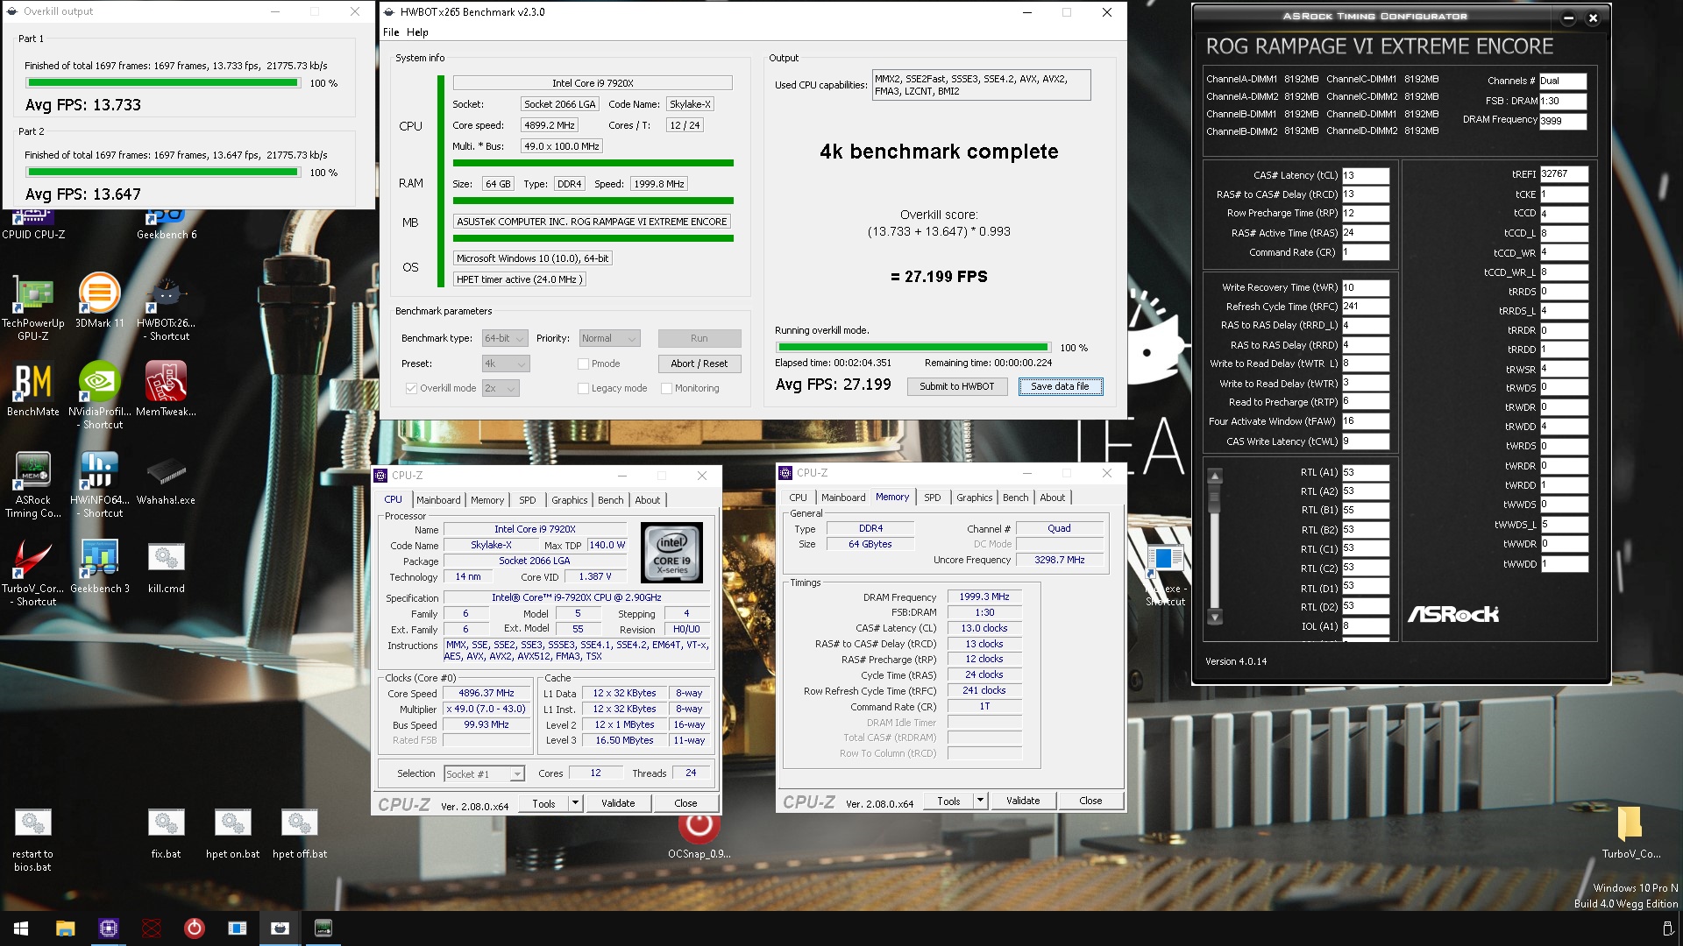This screenshot has height=946, width=1683.
Task: Open the NVidia Profile Inspector shortcut
Action: tap(100, 394)
